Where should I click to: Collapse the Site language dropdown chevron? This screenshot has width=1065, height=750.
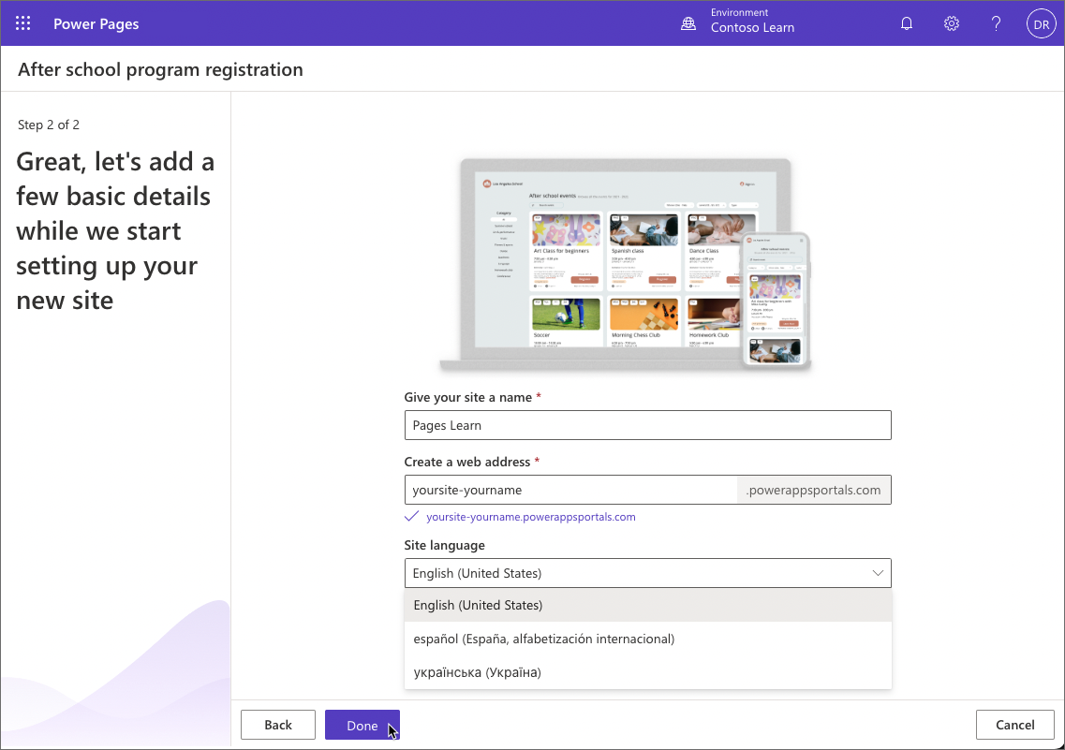pos(878,572)
